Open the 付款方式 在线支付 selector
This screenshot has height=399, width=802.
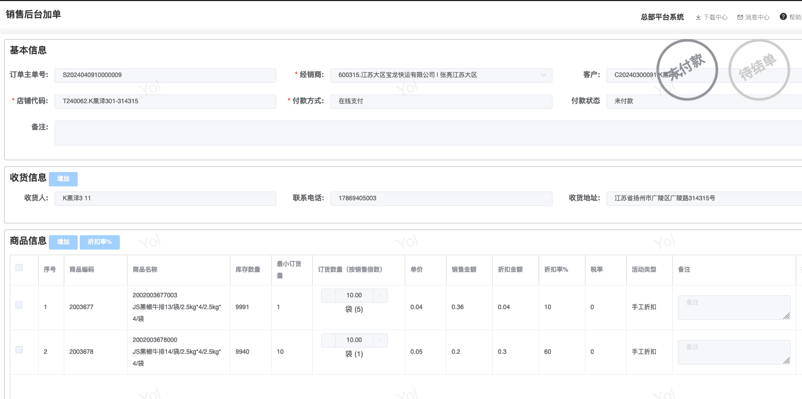pyautogui.click(x=441, y=102)
